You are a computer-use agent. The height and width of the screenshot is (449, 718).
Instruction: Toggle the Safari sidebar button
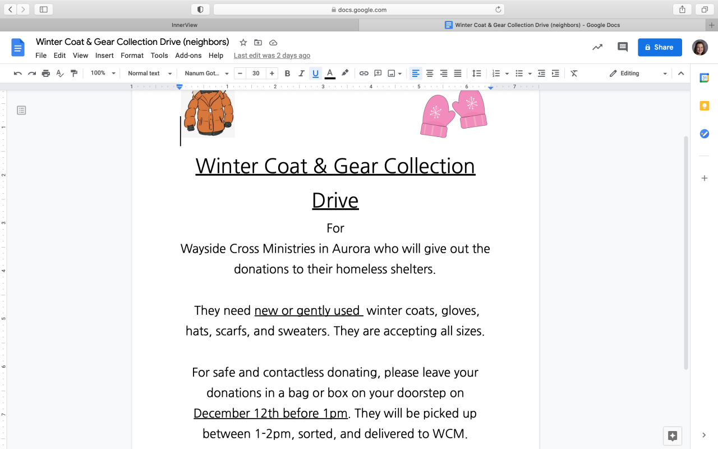coord(43,10)
